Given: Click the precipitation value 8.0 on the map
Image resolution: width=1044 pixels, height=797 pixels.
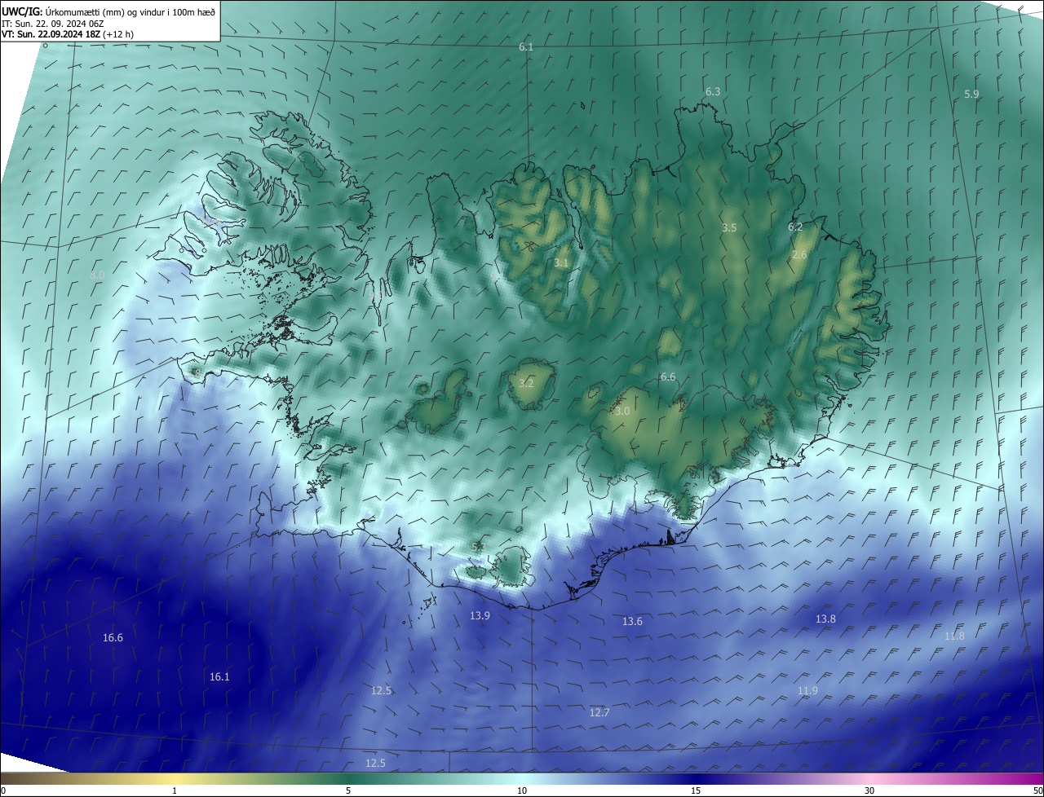Looking at the screenshot, I should 97,276.
